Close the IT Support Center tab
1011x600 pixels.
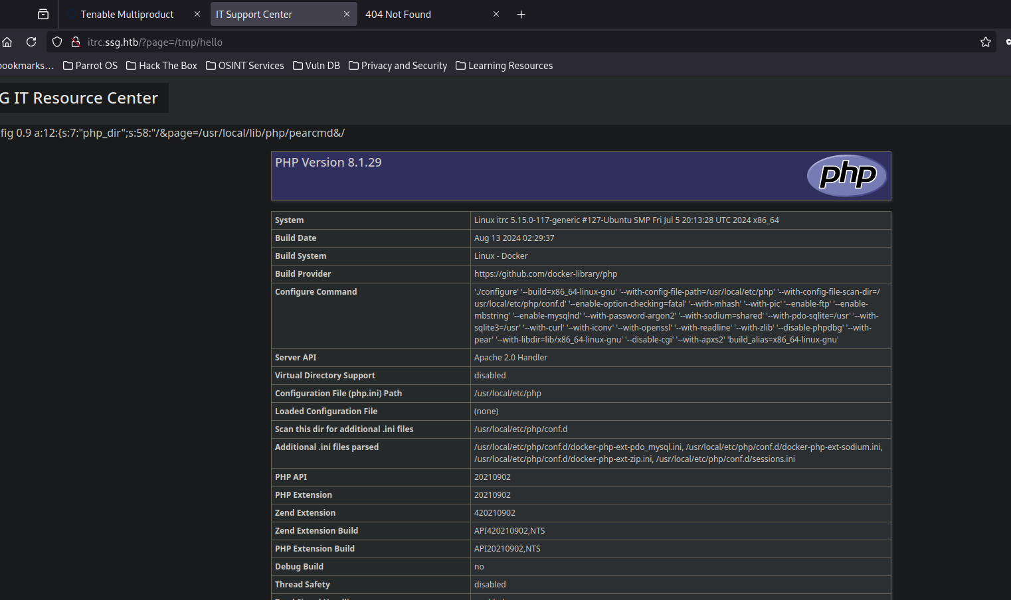point(347,14)
